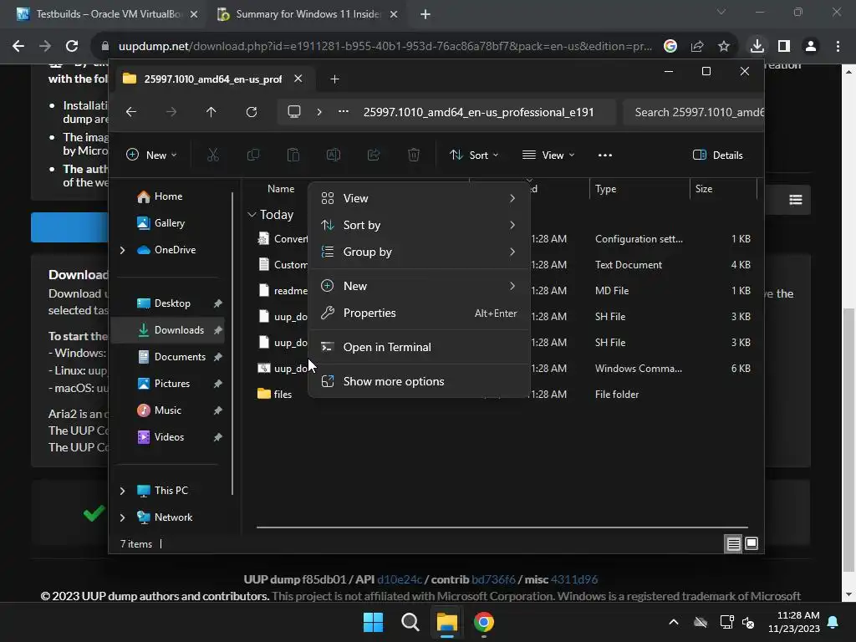The image size is (856, 642).
Task: Open Chrome three-dot menu
Action: click(x=838, y=46)
